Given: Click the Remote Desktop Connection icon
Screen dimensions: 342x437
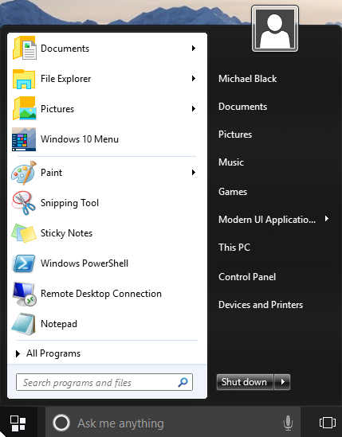Looking at the screenshot, I should pyautogui.click(x=25, y=294).
